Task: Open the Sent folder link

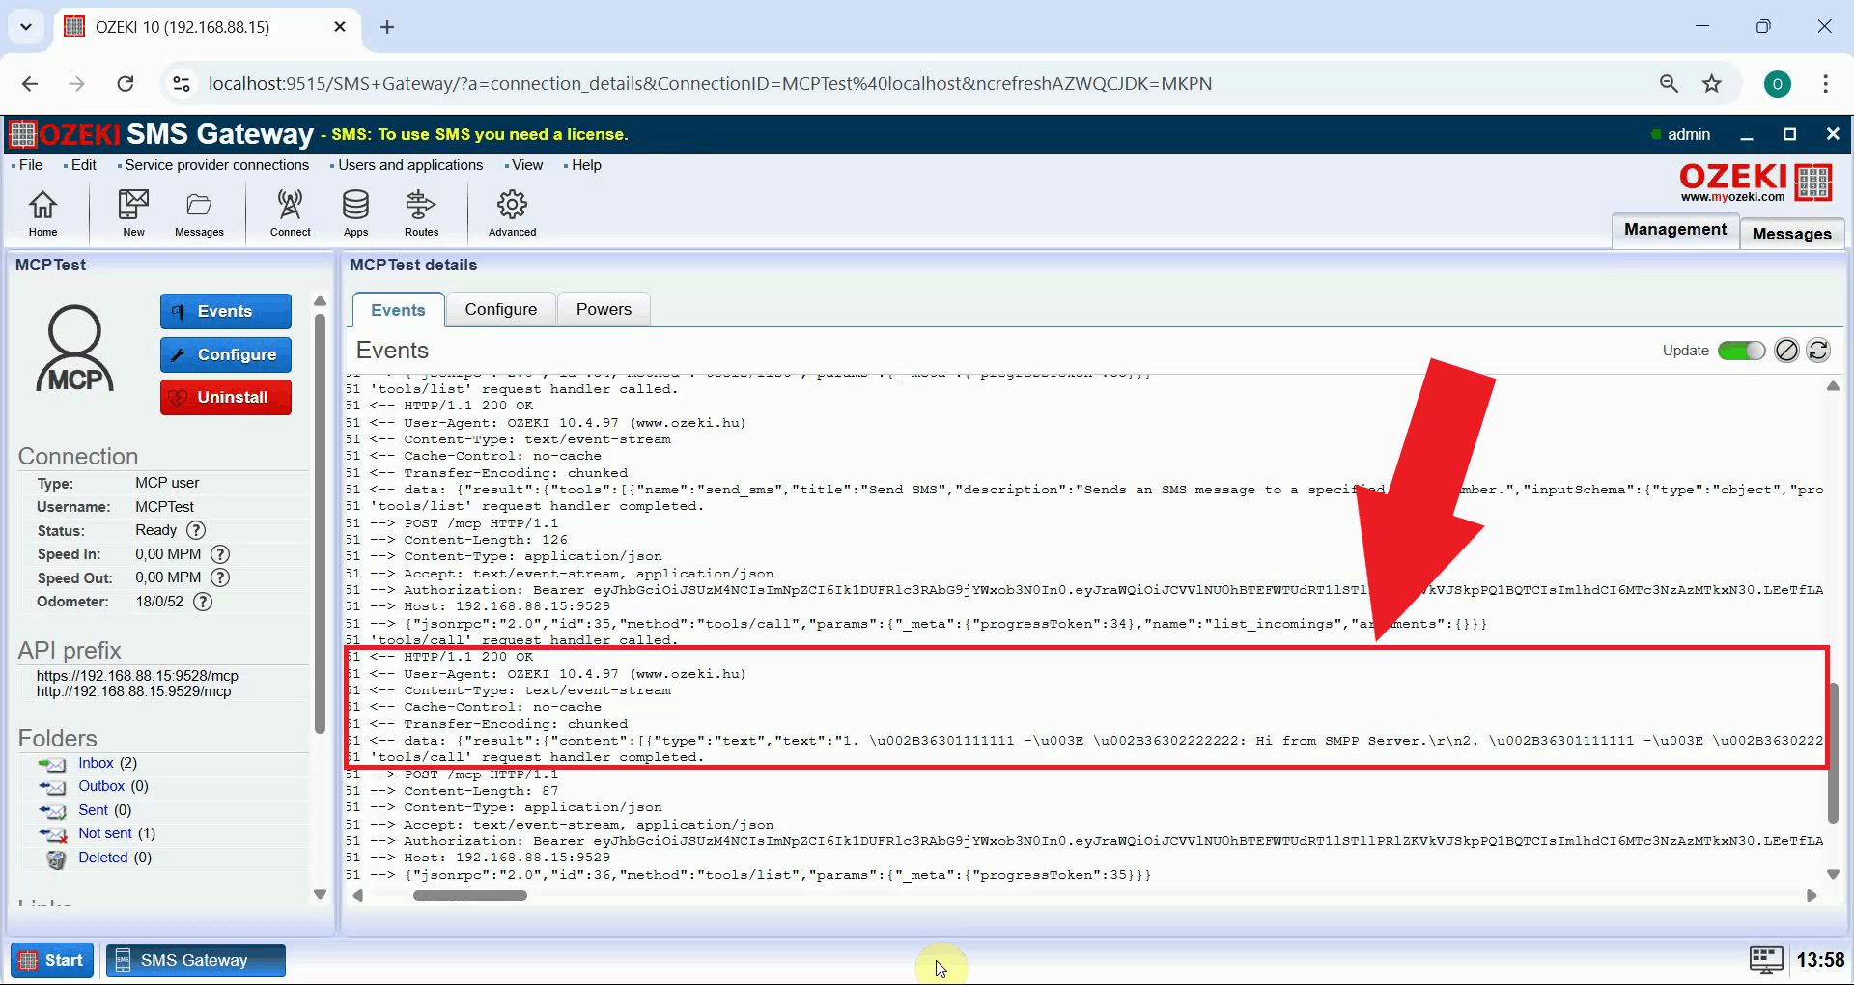Action: pyautogui.click(x=93, y=810)
